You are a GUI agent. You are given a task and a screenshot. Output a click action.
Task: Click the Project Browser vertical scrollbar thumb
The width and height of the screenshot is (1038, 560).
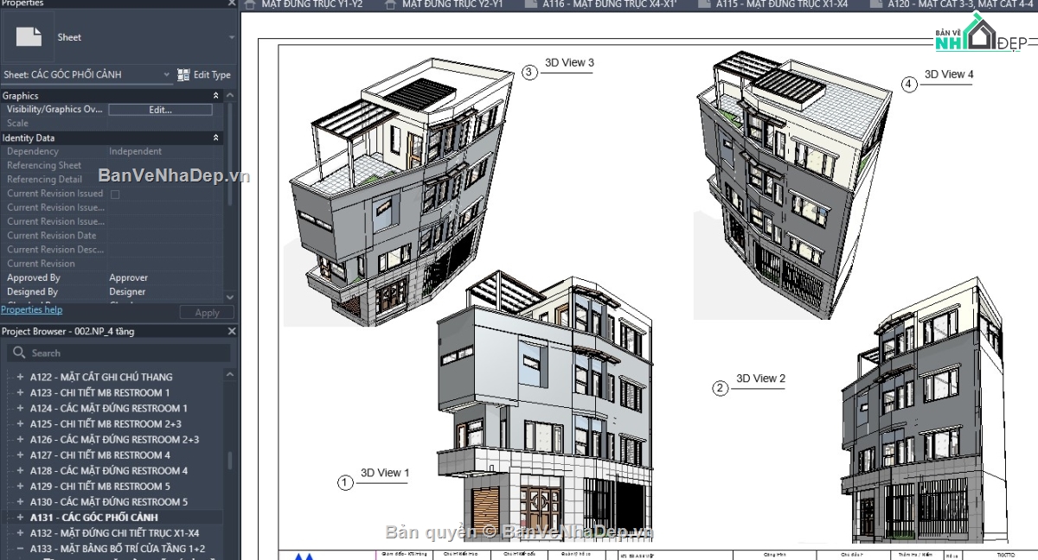230,460
